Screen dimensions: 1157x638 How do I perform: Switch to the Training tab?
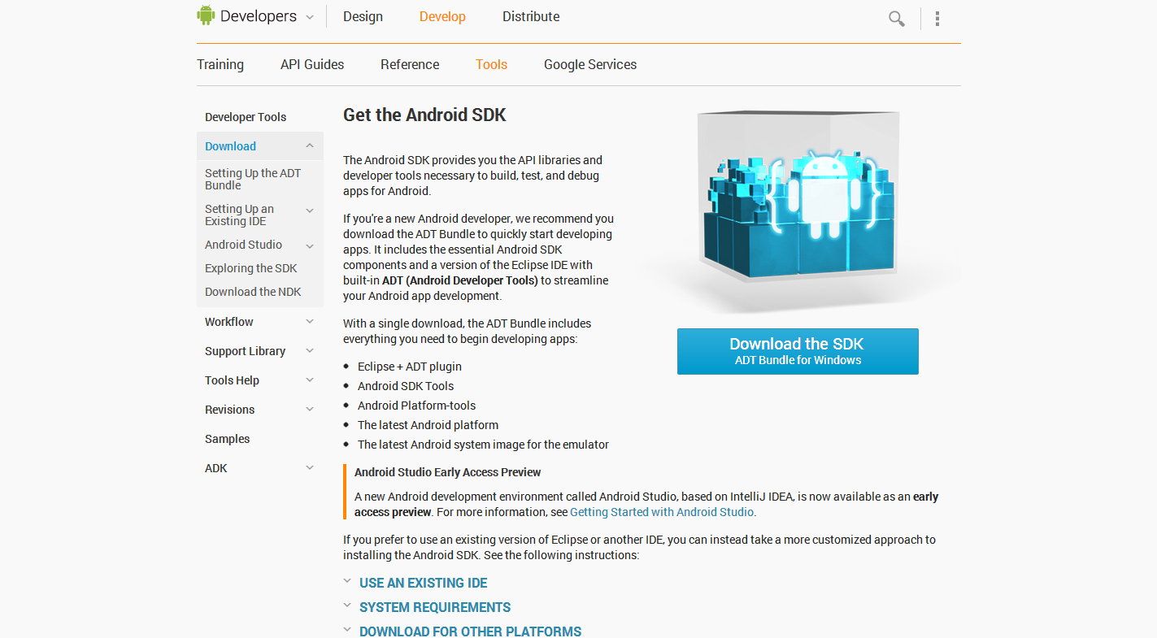coord(220,64)
